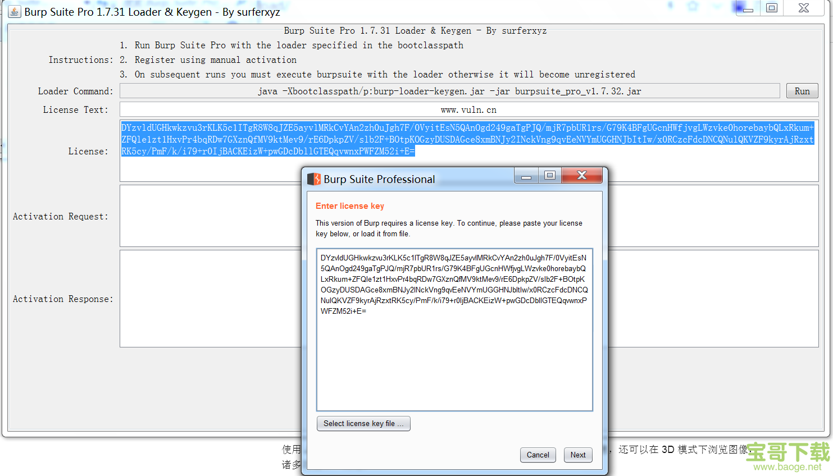Click the 'Instructions:' label
833x476 pixels.
click(81, 60)
